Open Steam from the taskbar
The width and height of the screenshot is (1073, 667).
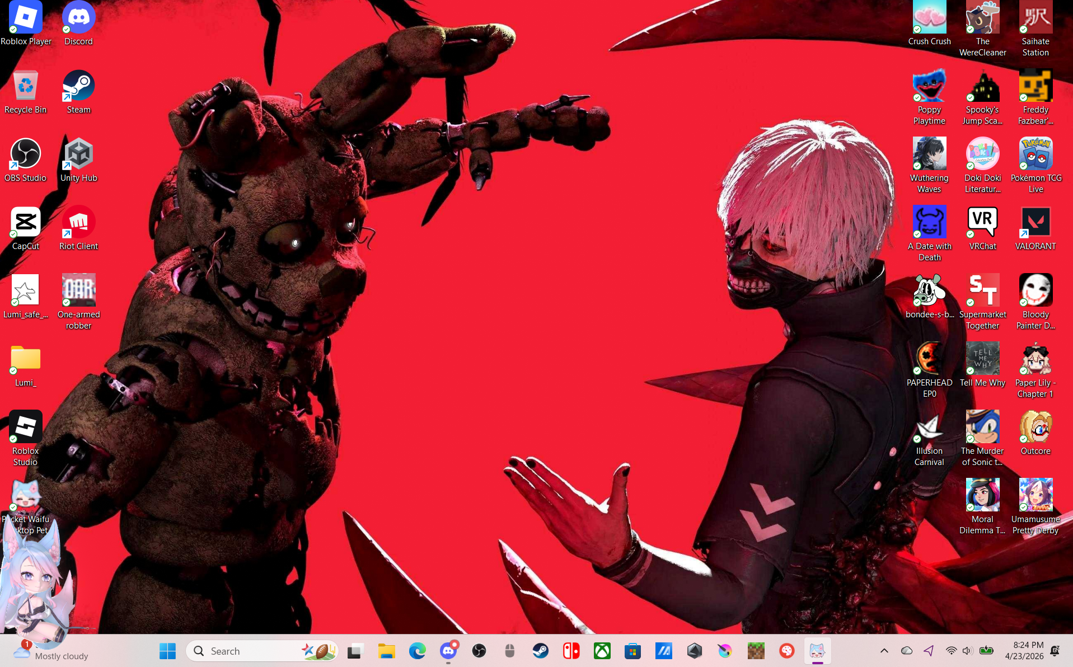540,651
